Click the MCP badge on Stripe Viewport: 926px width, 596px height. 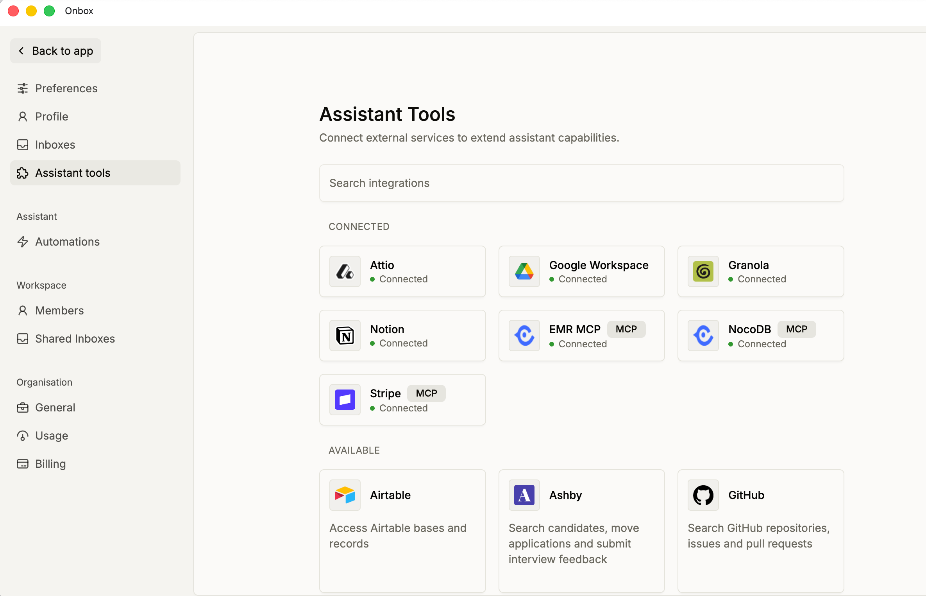pyautogui.click(x=426, y=393)
